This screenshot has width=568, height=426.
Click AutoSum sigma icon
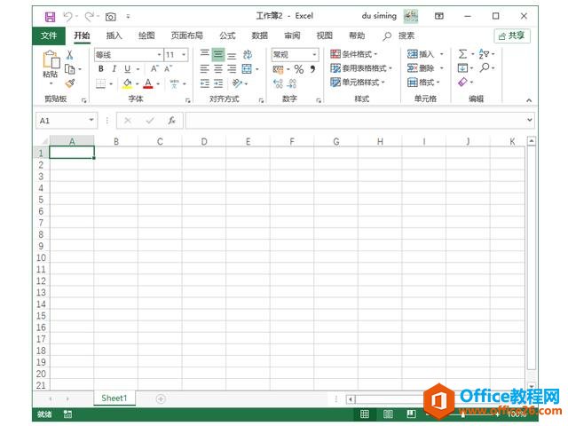tap(462, 54)
